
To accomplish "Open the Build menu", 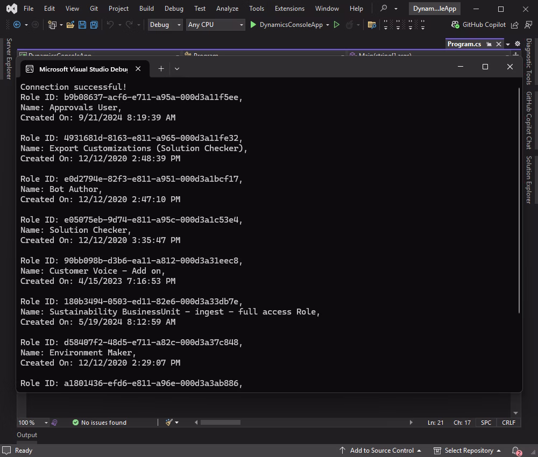I will point(146,8).
